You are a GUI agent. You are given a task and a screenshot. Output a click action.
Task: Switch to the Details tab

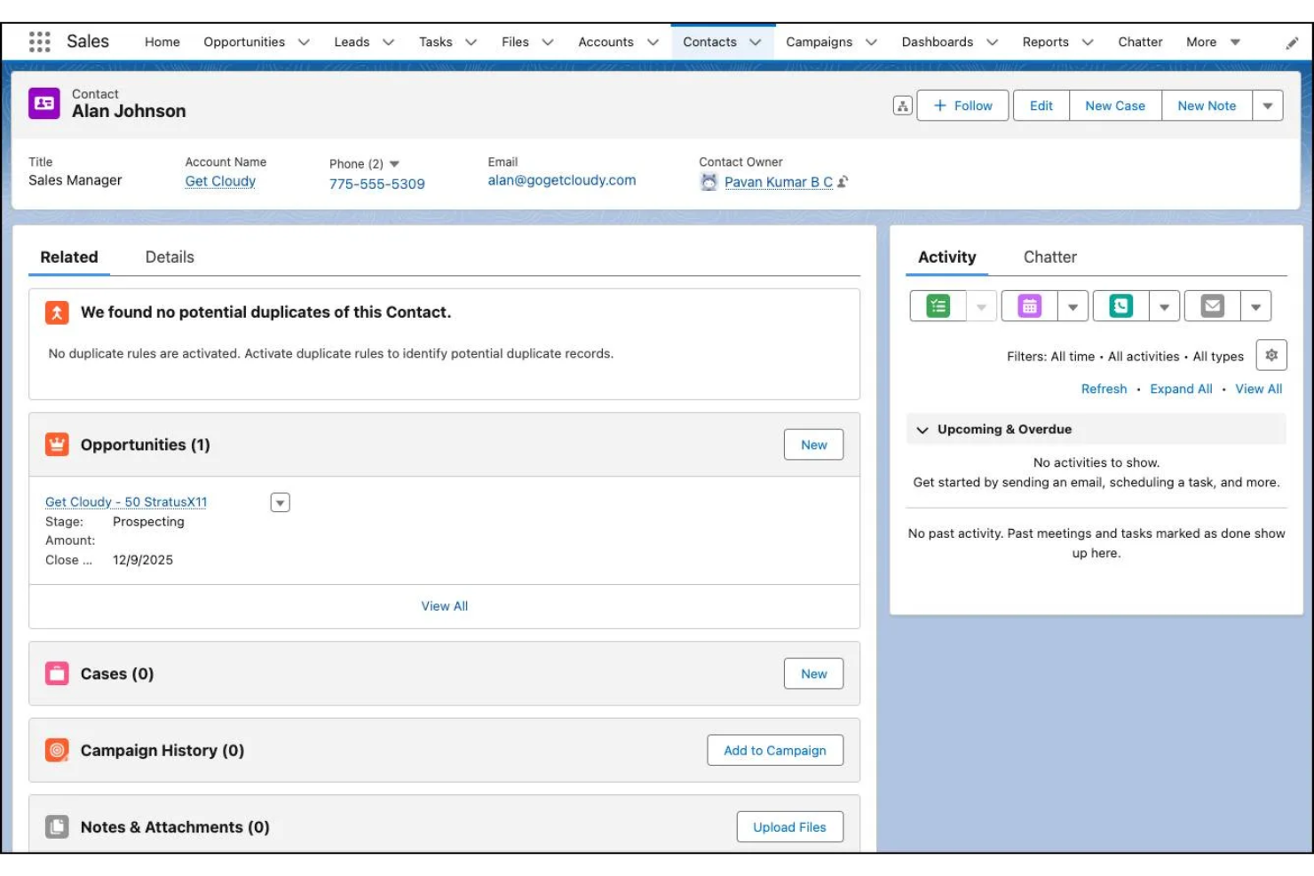coord(170,256)
